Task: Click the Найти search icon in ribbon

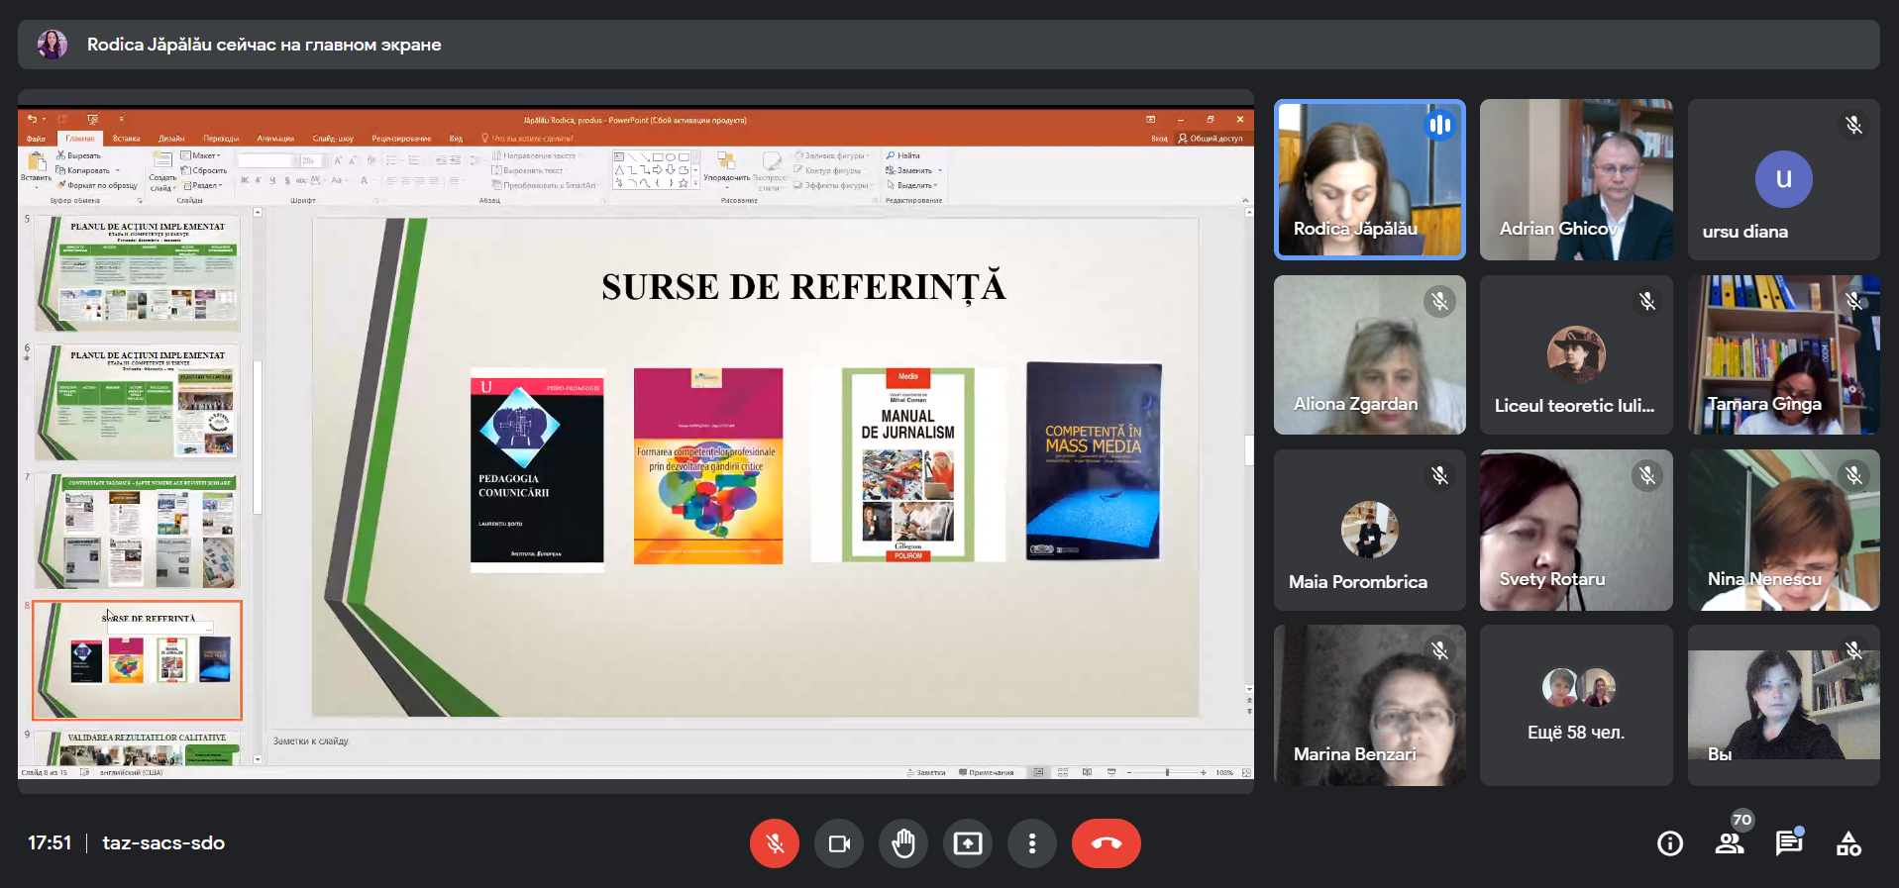Action: pos(903,155)
